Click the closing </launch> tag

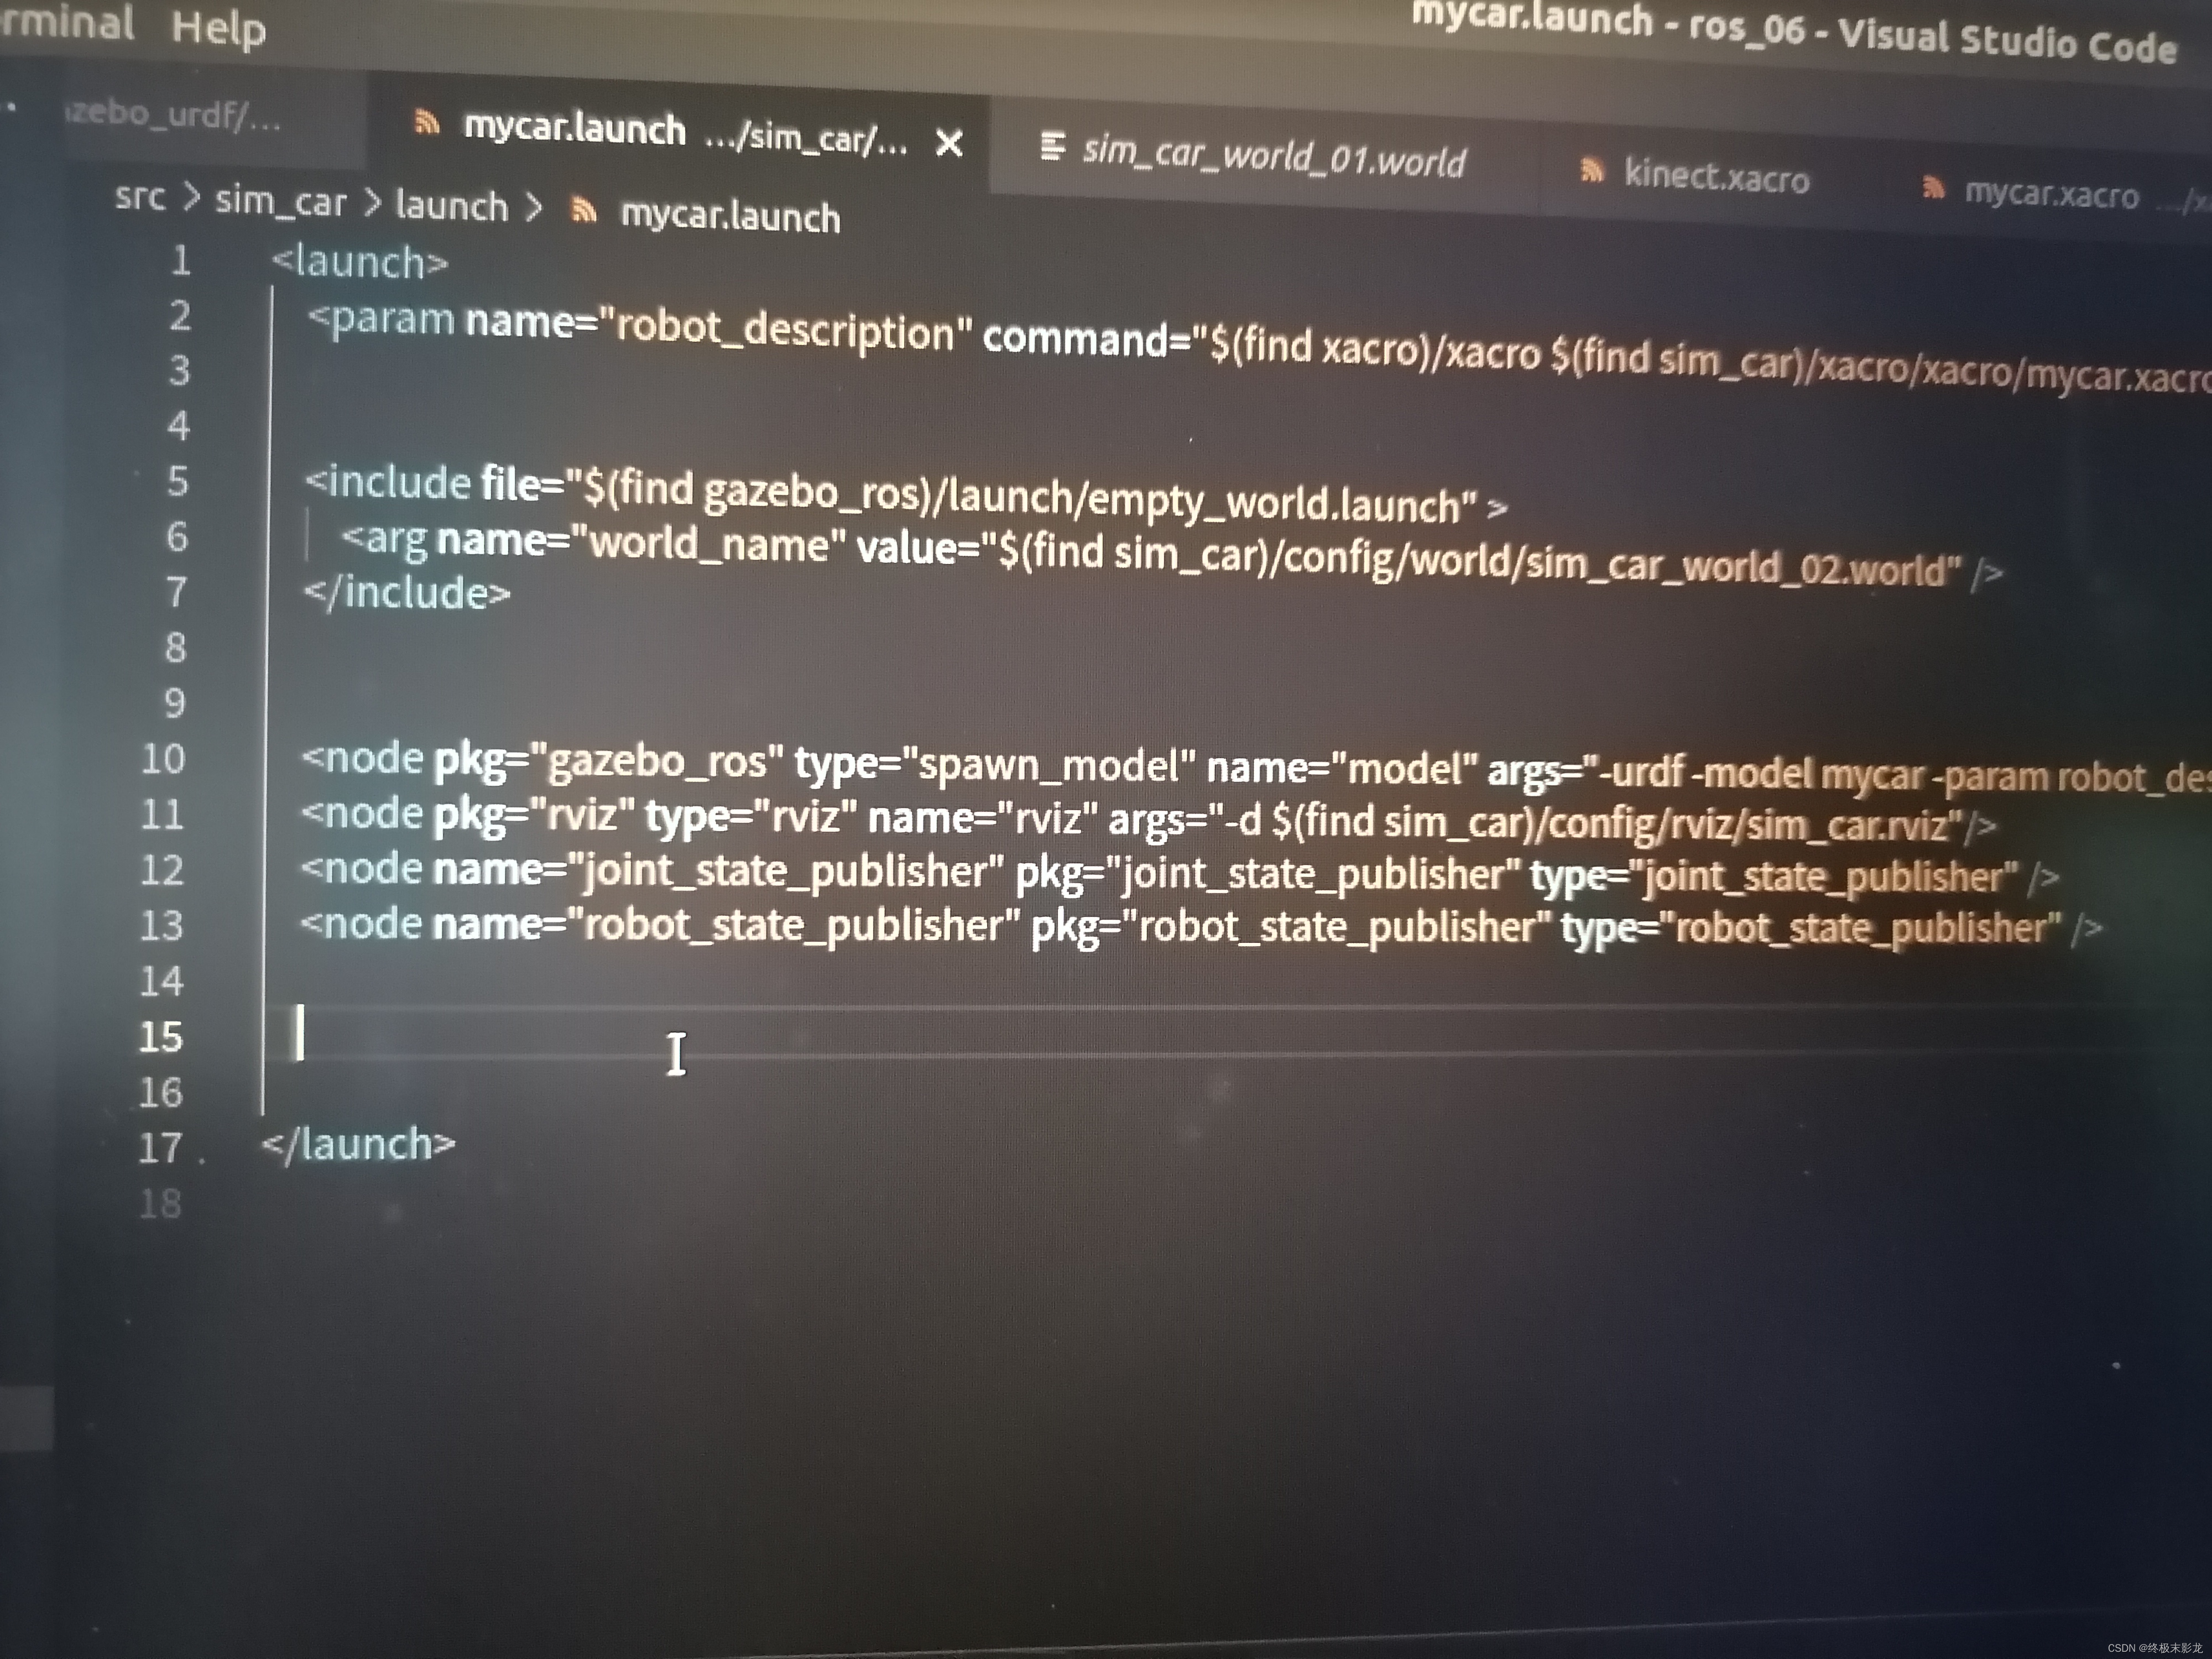(x=358, y=1144)
